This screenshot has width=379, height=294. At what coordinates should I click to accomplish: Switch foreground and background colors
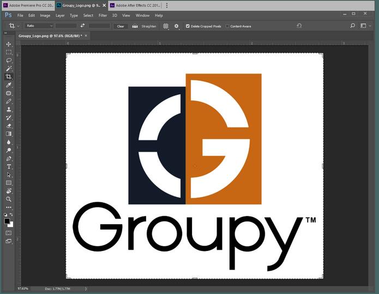coord(11,214)
